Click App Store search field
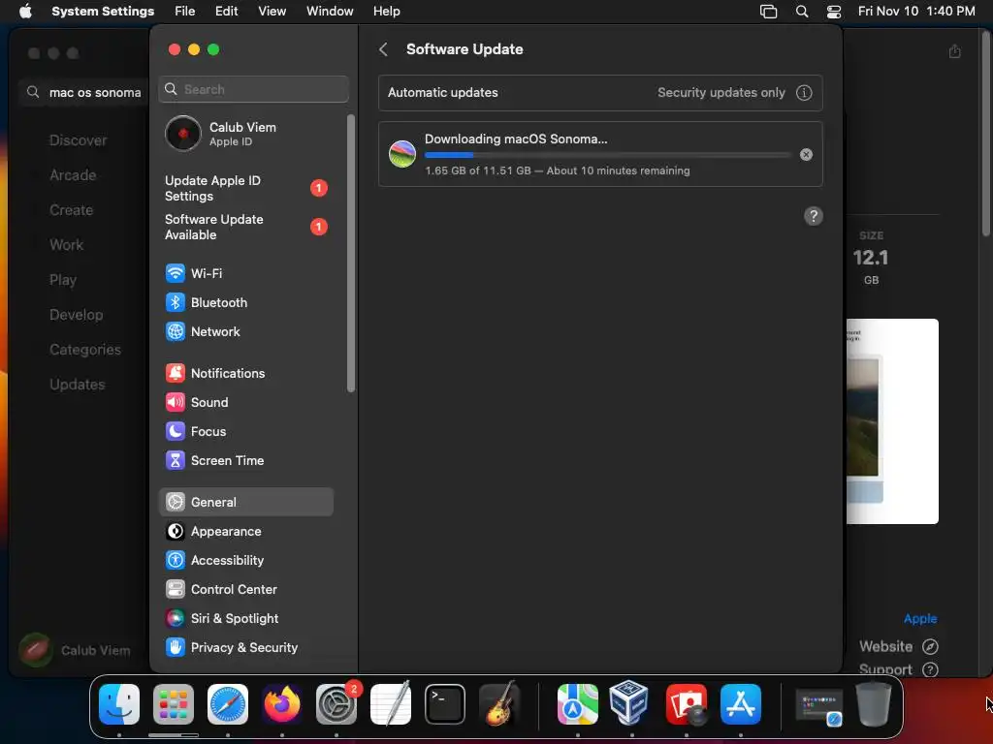The width and height of the screenshot is (993, 744). point(84,92)
